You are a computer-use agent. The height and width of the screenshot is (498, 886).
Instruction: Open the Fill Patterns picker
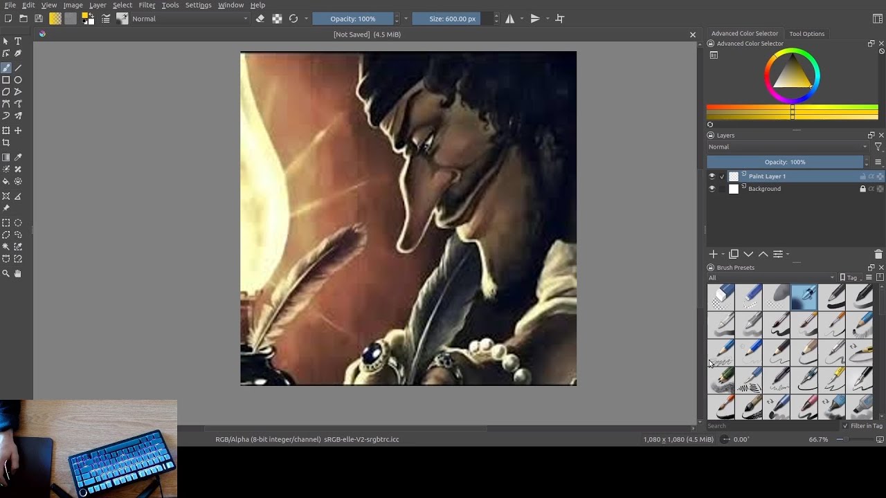[x=71, y=19]
